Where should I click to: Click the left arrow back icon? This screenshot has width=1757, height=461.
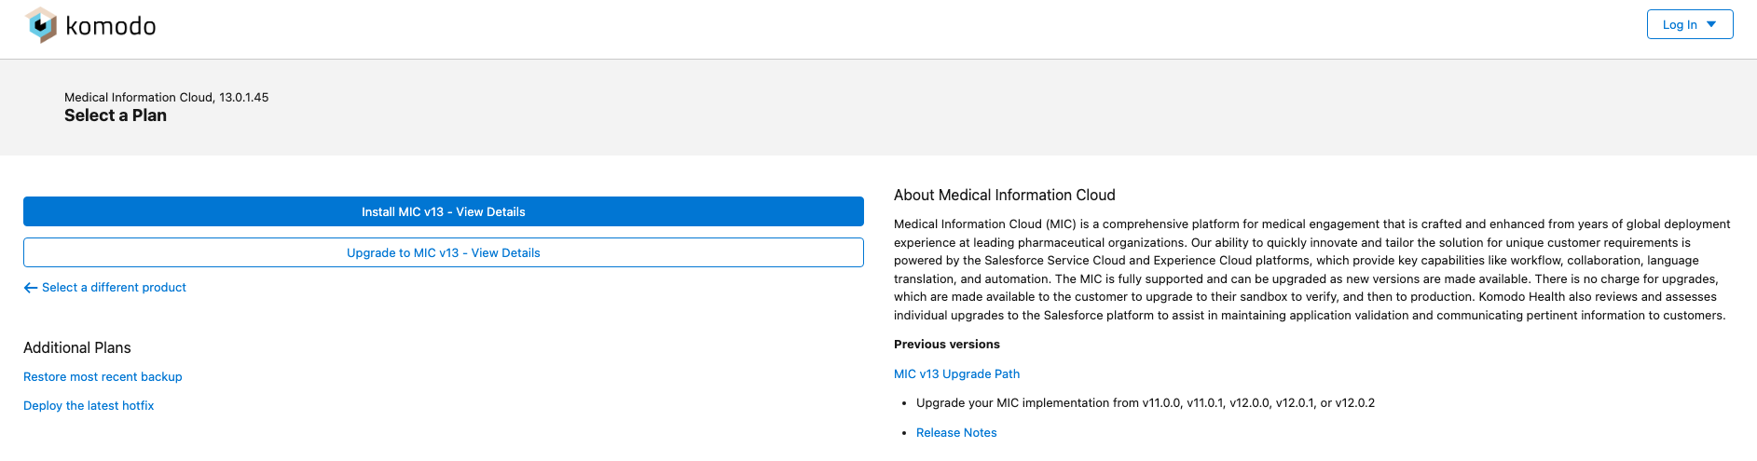coord(31,288)
